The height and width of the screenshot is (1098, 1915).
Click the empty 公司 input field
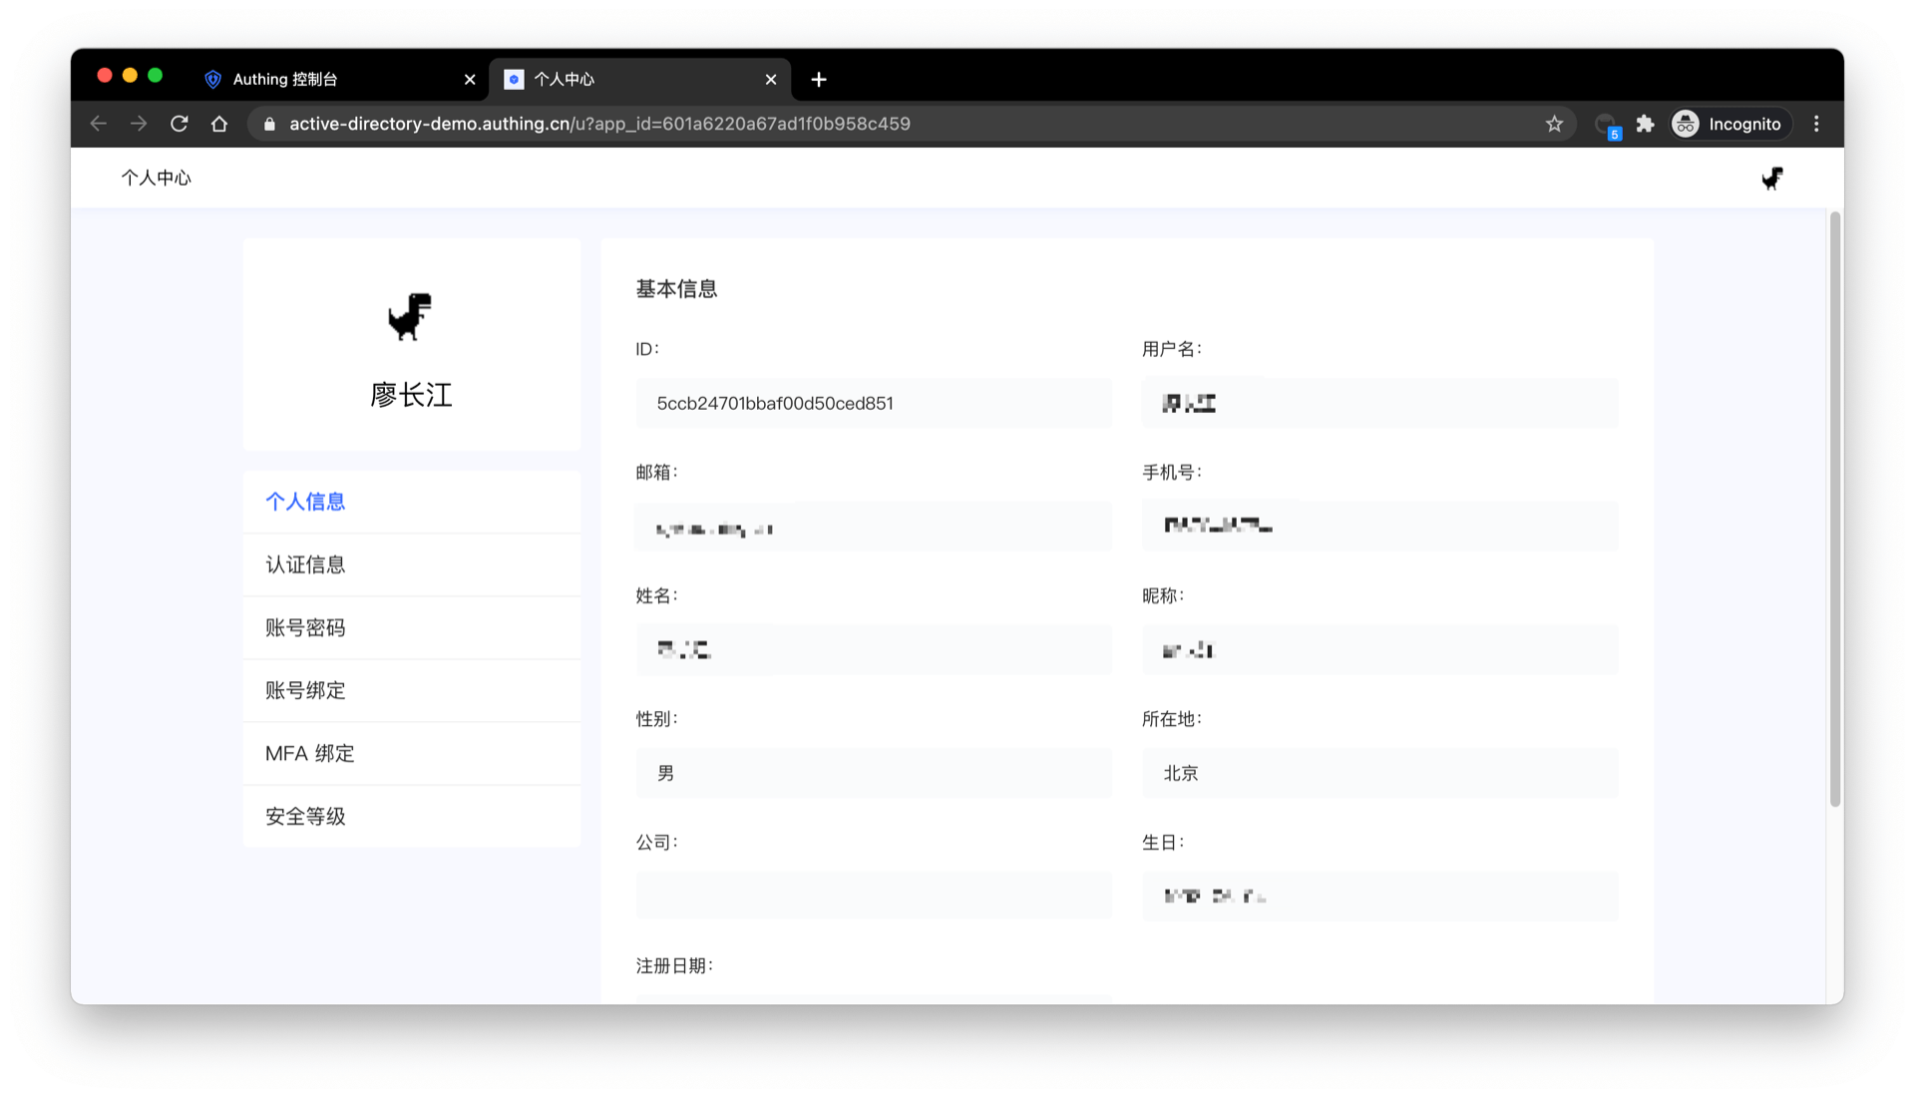coord(874,896)
